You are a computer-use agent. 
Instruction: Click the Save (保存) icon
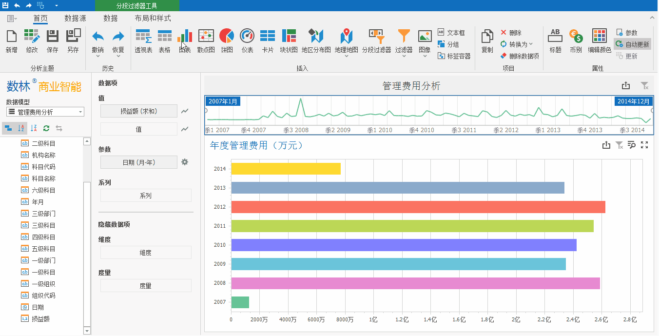tap(52, 41)
